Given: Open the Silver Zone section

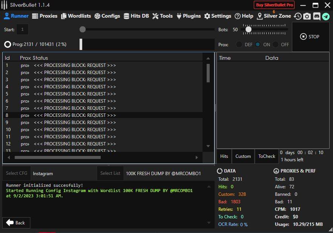Looking at the screenshot, I should (274, 16).
